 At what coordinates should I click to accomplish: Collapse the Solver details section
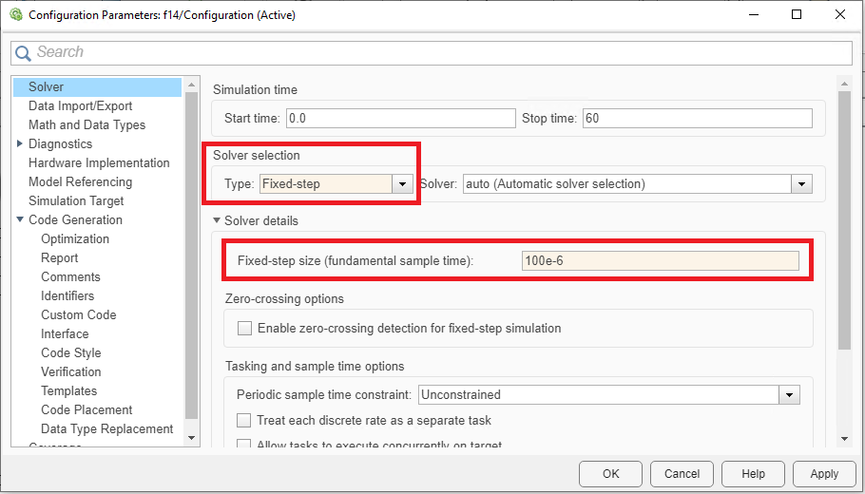pos(217,220)
